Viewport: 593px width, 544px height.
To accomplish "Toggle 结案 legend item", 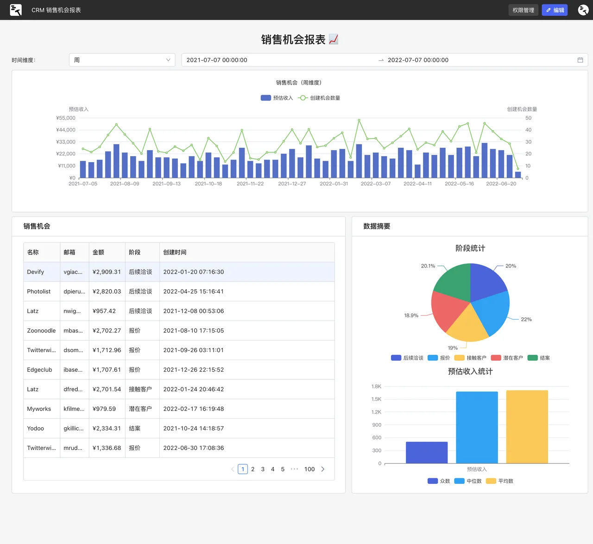I will click(539, 358).
